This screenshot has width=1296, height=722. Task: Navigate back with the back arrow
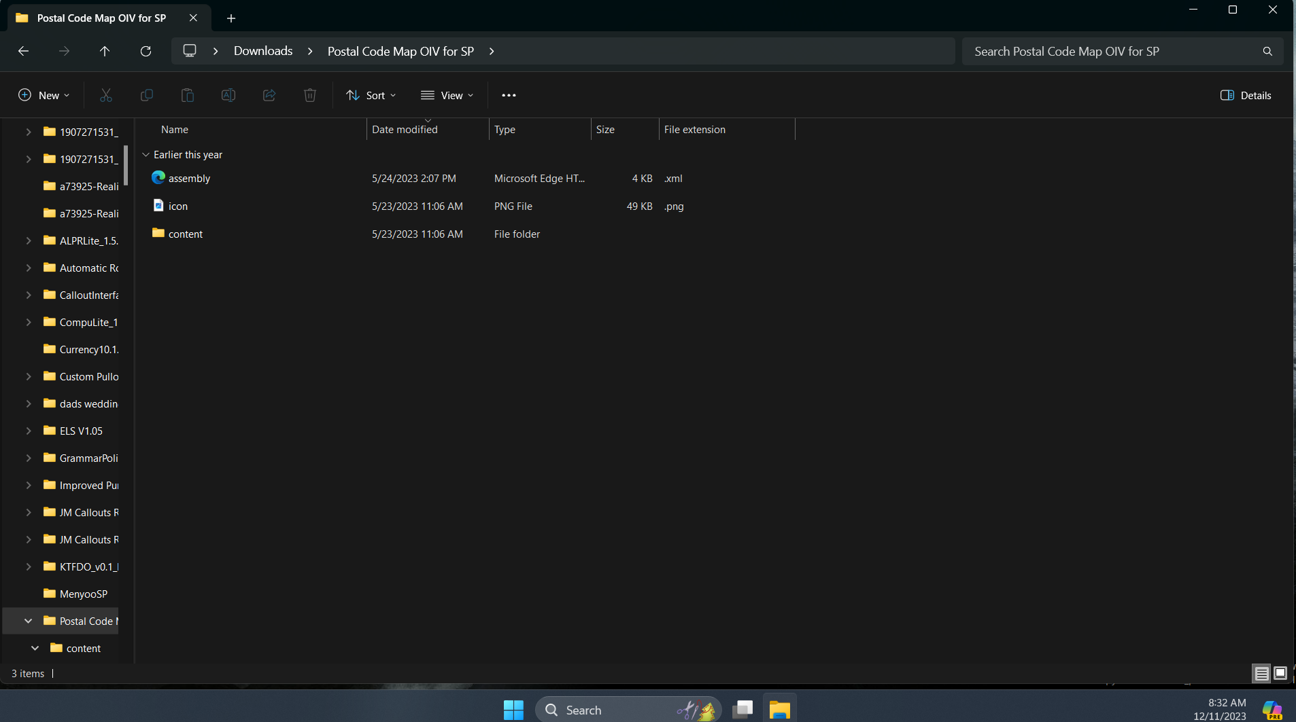(x=23, y=52)
